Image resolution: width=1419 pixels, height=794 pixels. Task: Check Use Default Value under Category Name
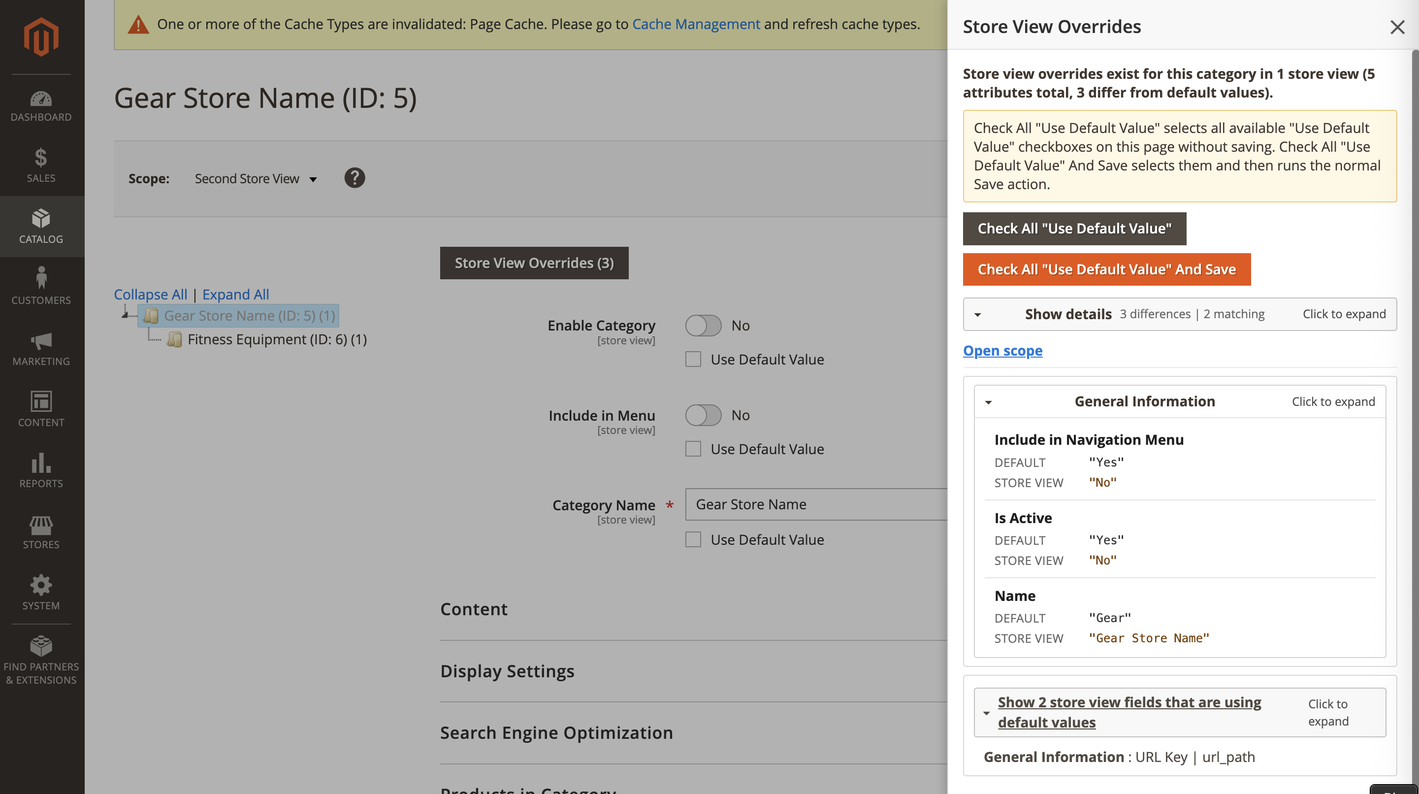click(693, 539)
